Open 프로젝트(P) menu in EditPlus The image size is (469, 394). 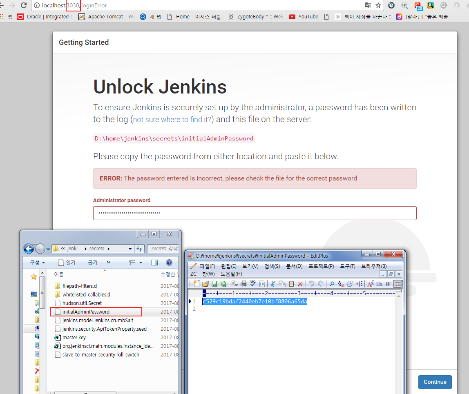point(321,266)
